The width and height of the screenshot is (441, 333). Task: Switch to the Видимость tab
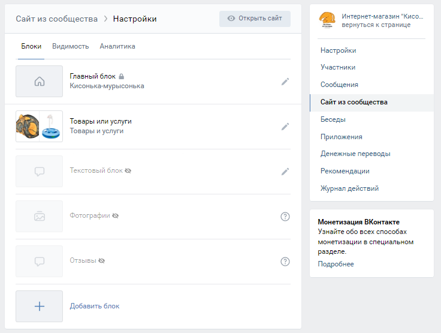pyautogui.click(x=70, y=46)
